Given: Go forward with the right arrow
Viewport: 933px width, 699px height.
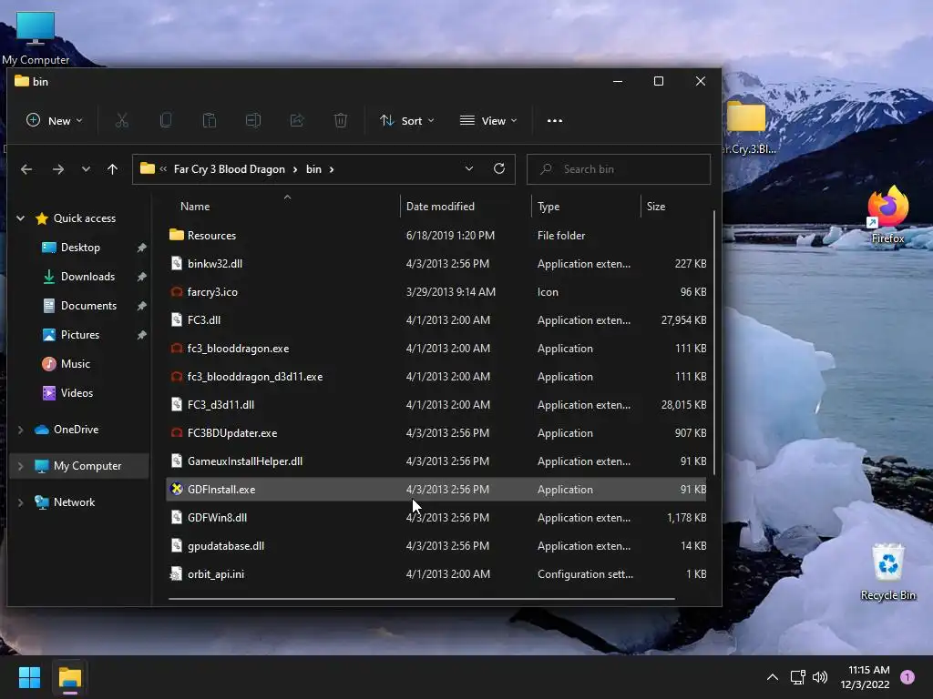Looking at the screenshot, I should pos(57,169).
